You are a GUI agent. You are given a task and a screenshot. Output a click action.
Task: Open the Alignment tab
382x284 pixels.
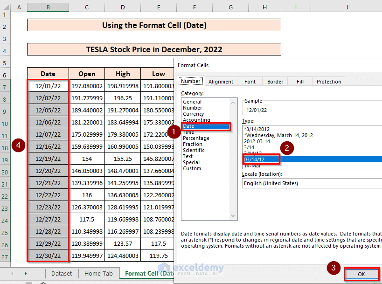(x=221, y=82)
